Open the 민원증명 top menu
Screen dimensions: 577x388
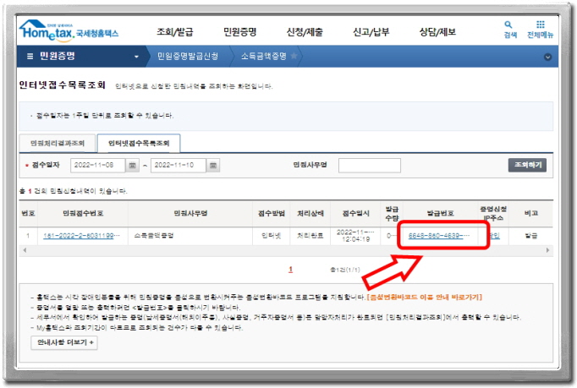[x=240, y=32]
